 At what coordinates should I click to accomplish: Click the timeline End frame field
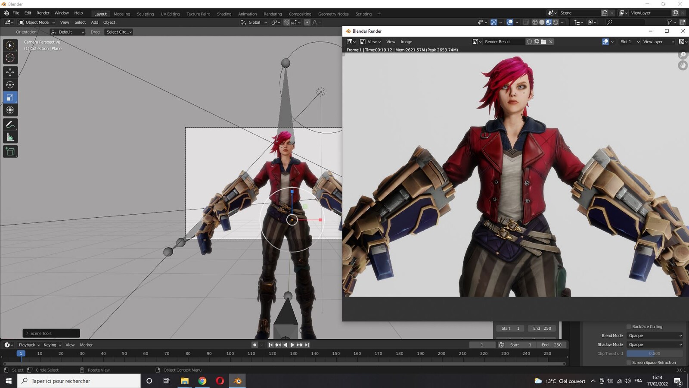pos(552,345)
